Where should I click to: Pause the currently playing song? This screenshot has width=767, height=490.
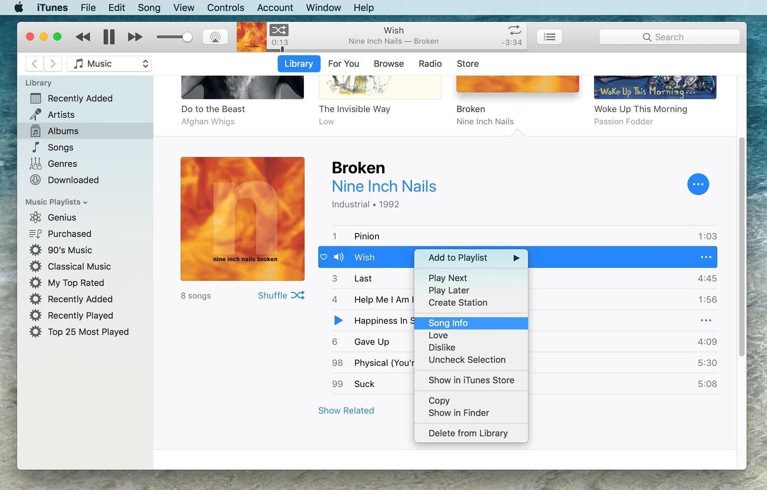[x=109, y=37]
